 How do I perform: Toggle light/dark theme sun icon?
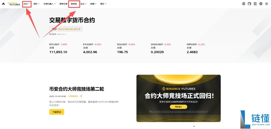coord(266,4)
